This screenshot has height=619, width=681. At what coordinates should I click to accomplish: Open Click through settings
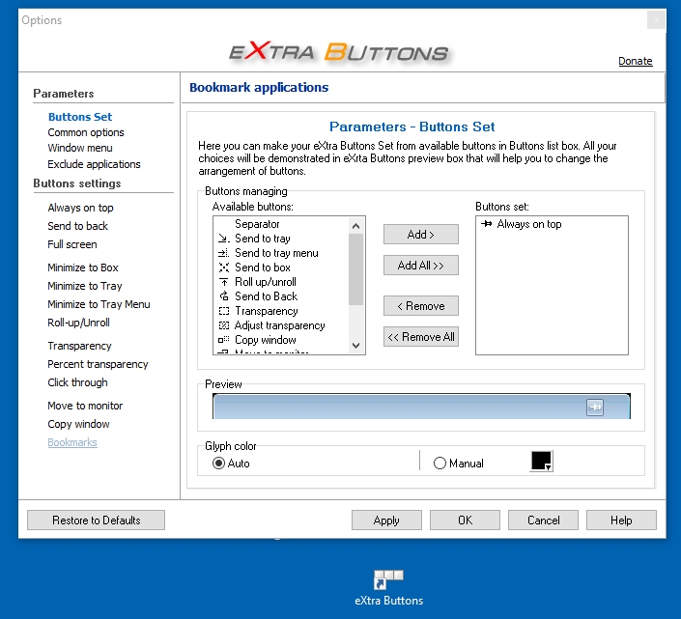[x=77, y=382]
